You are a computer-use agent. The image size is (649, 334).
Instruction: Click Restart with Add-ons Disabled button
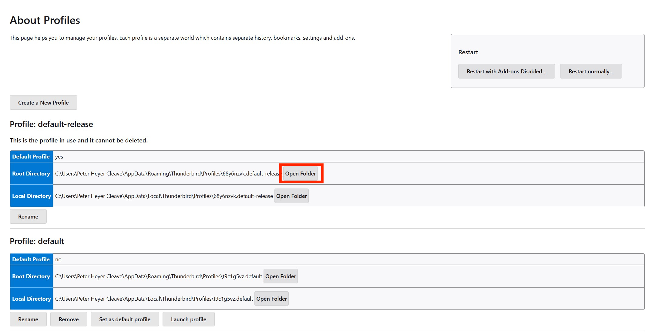coord(506,71)
